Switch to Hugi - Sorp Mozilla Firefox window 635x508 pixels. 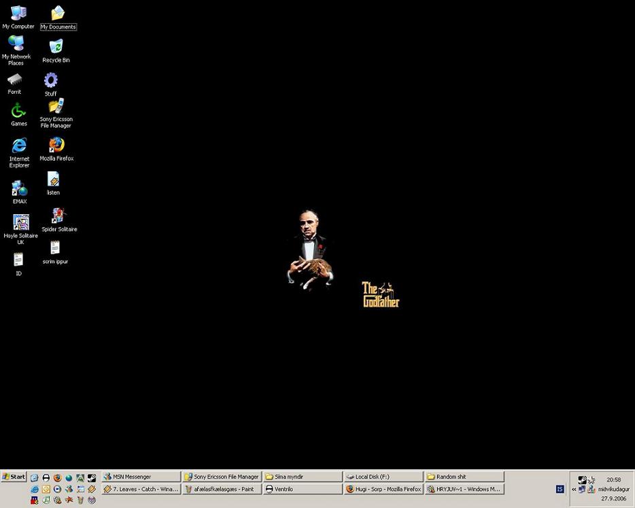pyautogui.click(x=383, y=489)
